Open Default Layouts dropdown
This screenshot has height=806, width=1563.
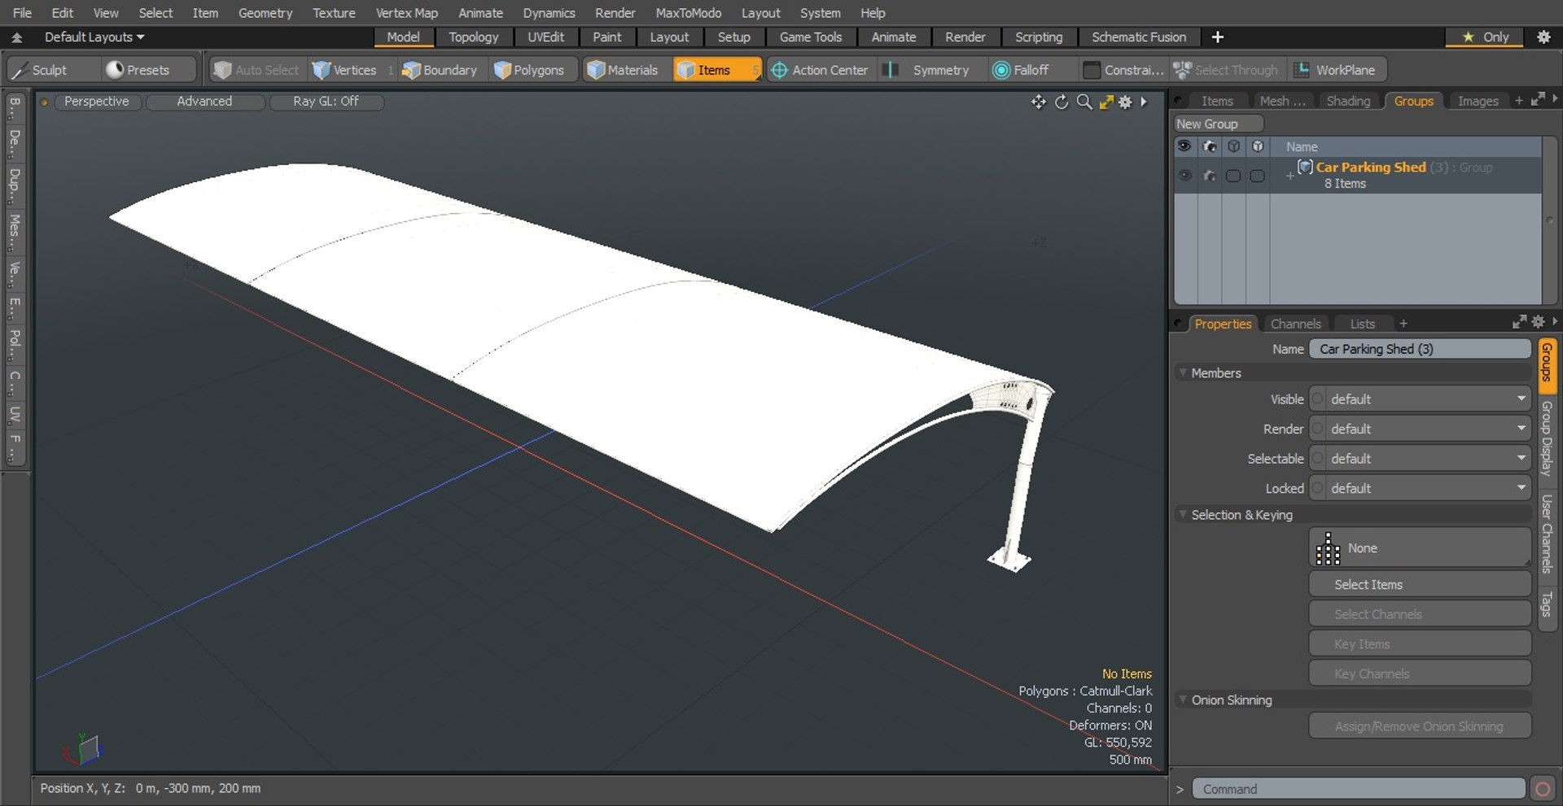[x=94, y=37]
